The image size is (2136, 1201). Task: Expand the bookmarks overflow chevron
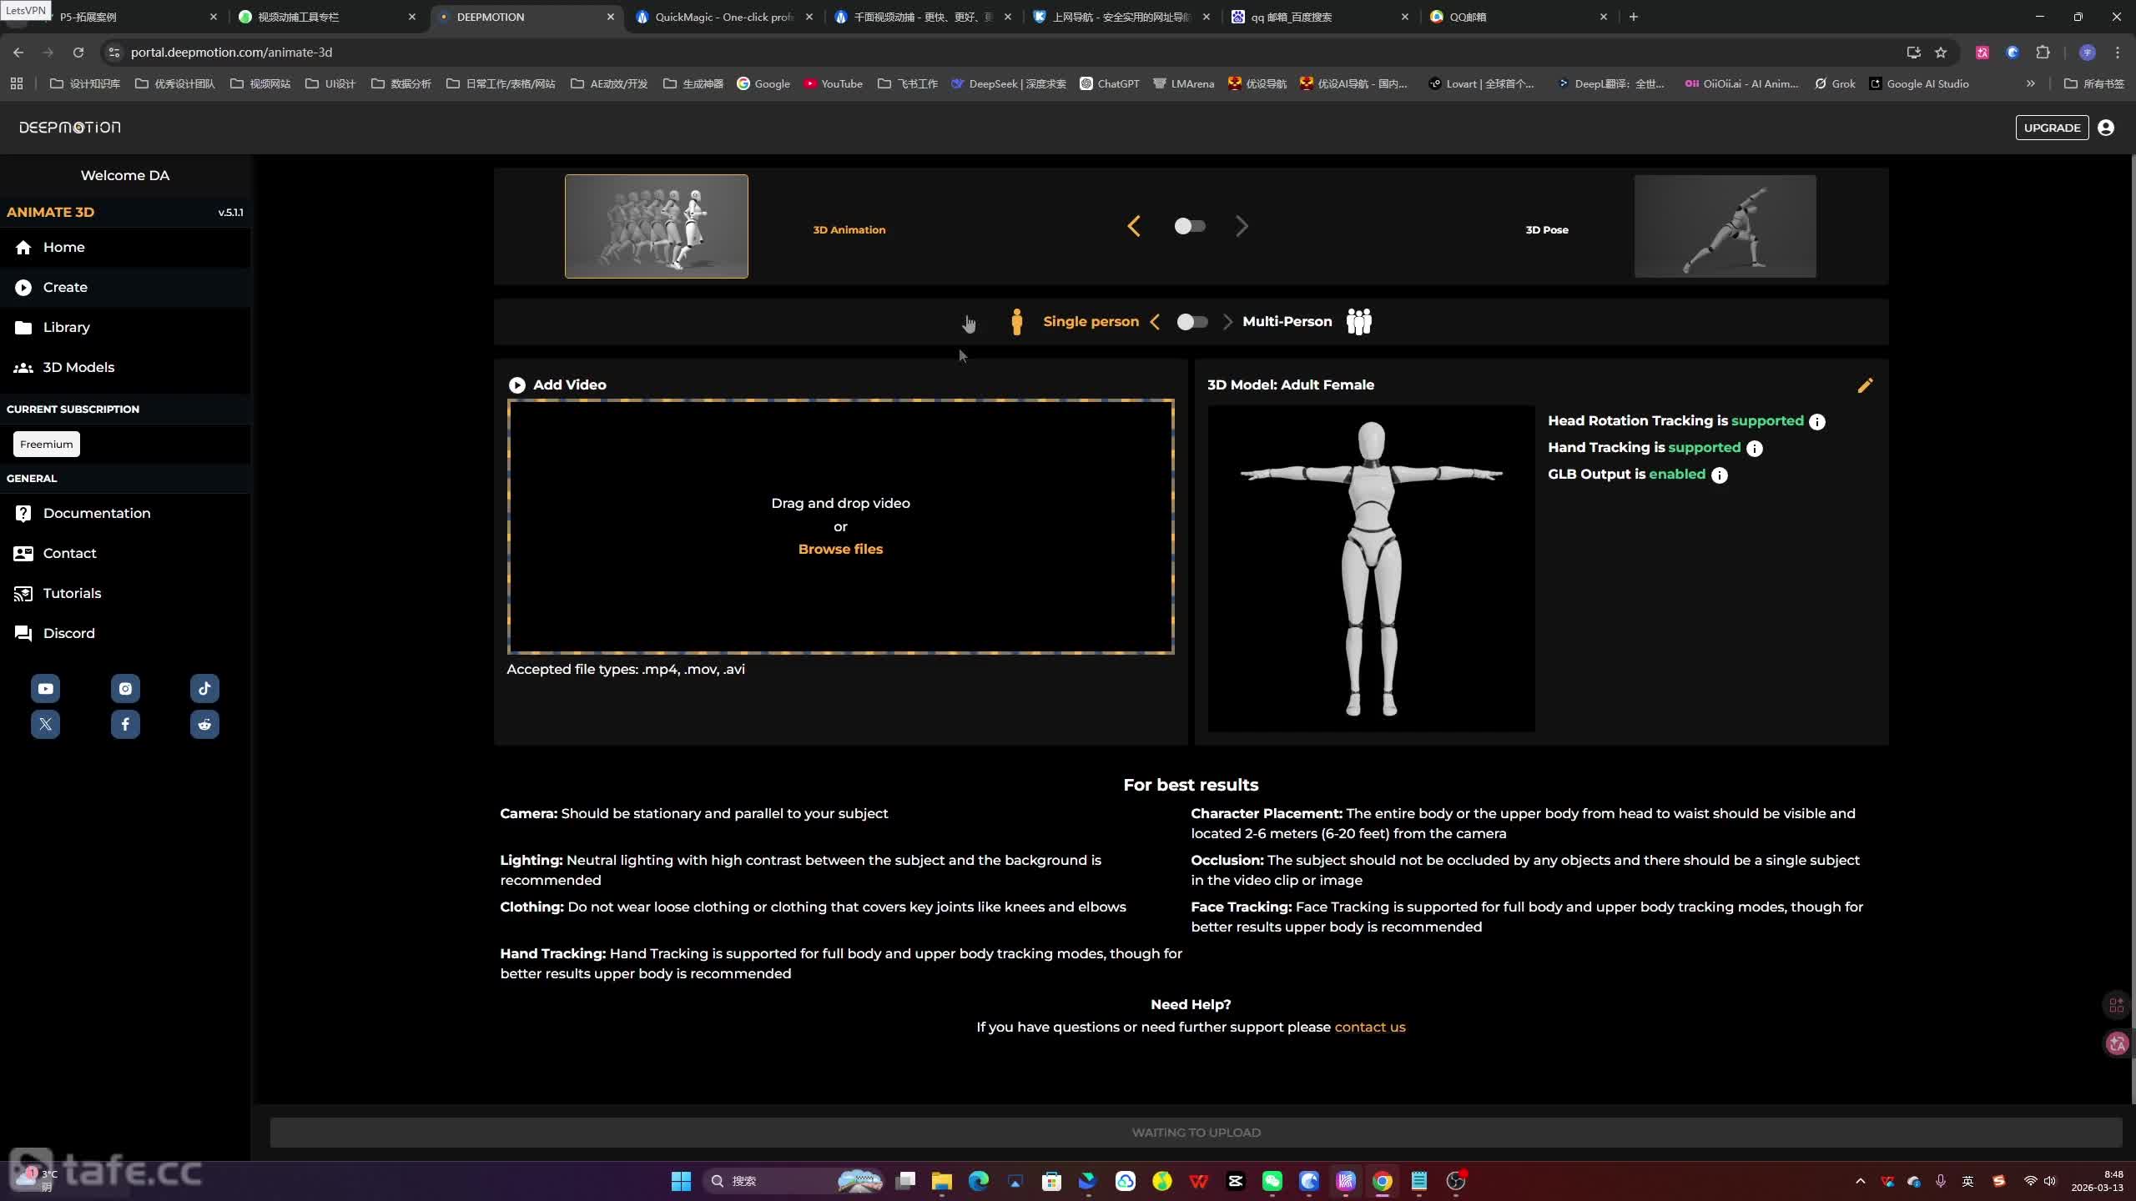[2031, 83]
